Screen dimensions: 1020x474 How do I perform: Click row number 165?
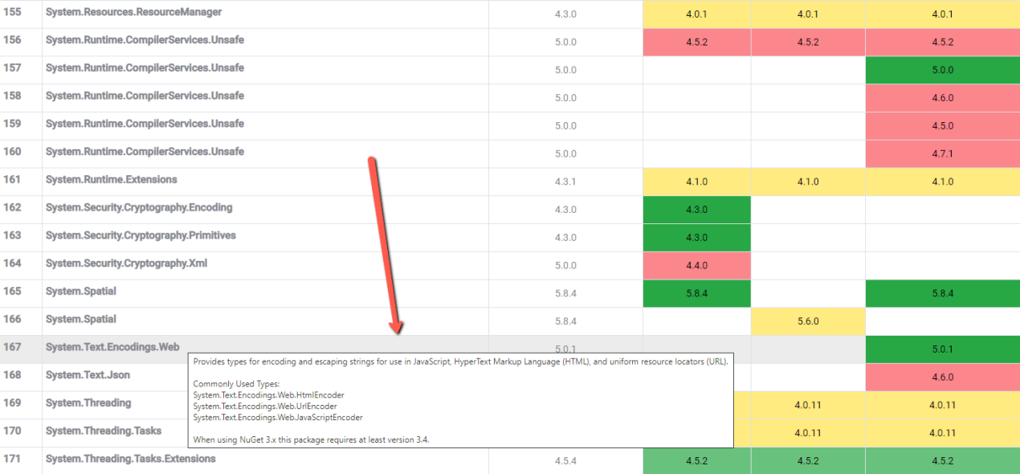(13, 292)
